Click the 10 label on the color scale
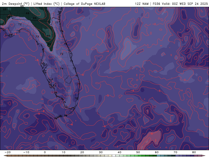This screenshot has width=209, height=157. coord(63,152)
